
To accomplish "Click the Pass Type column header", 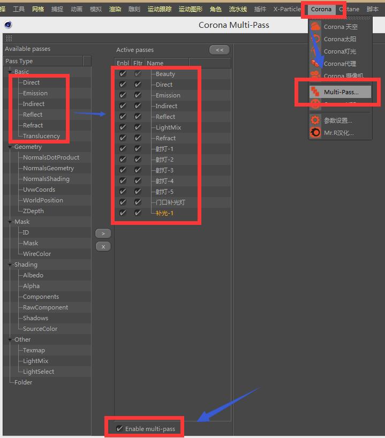I will pos(43,61).
